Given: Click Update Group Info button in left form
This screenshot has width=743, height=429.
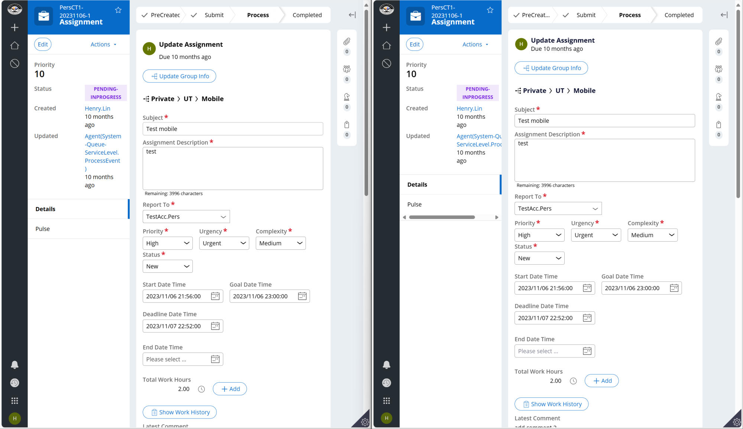Looking at the screenshot, I should tap(179, 76).
